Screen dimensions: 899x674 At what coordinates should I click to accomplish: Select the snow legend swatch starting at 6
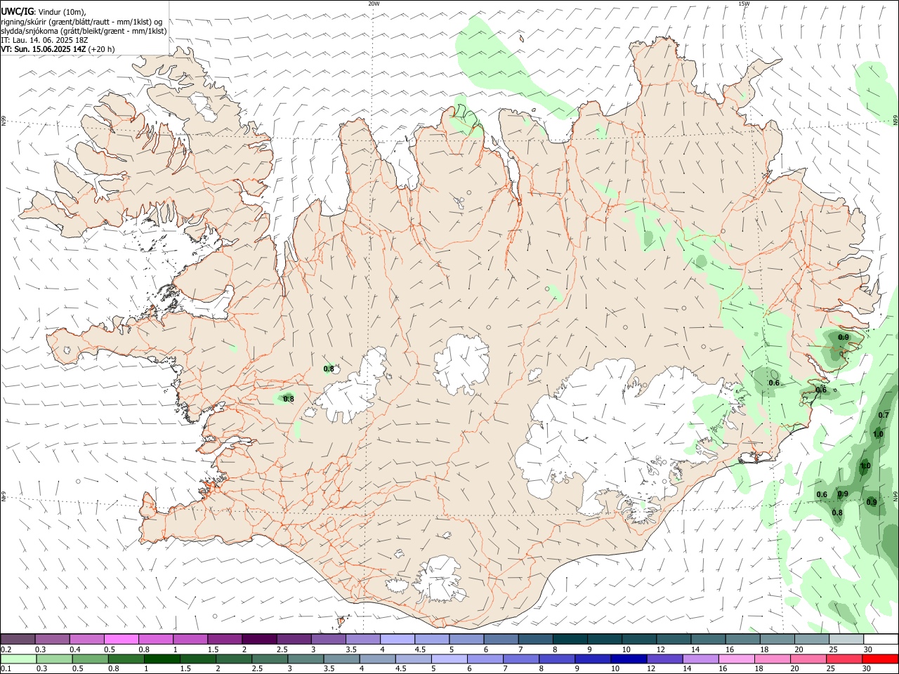501,639
